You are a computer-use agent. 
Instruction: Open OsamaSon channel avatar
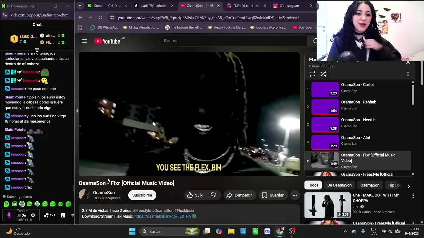tap(84, 195)
